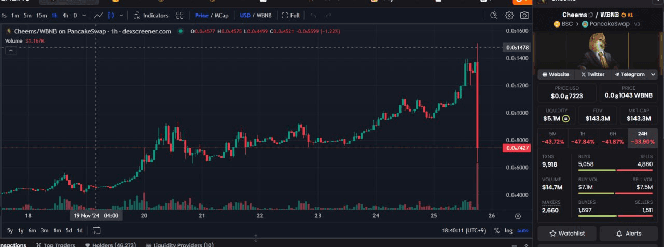The height and width of the screenshot is (247, 664).
Task: Click the PancakeSwap DEX link
Action: [605, 24]
